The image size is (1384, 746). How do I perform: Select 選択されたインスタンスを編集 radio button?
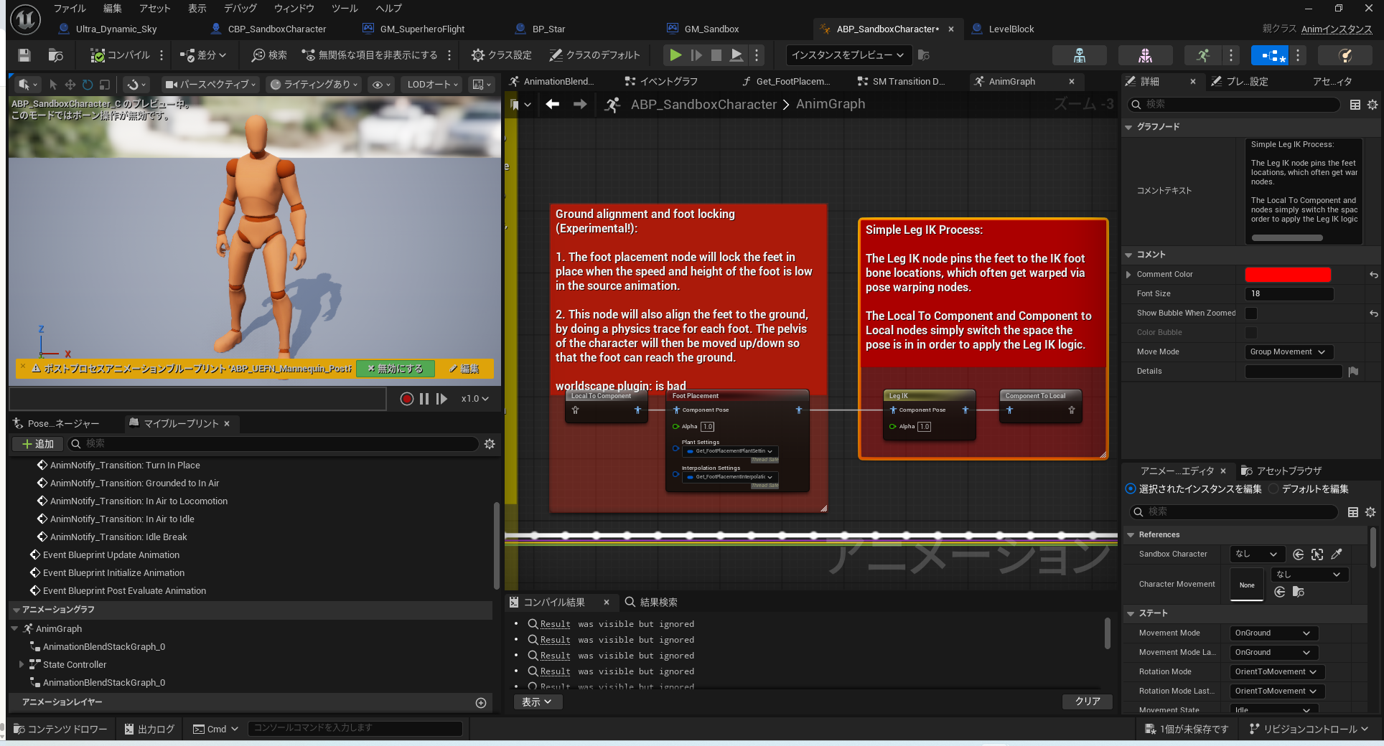click(x=1131, y=489)
